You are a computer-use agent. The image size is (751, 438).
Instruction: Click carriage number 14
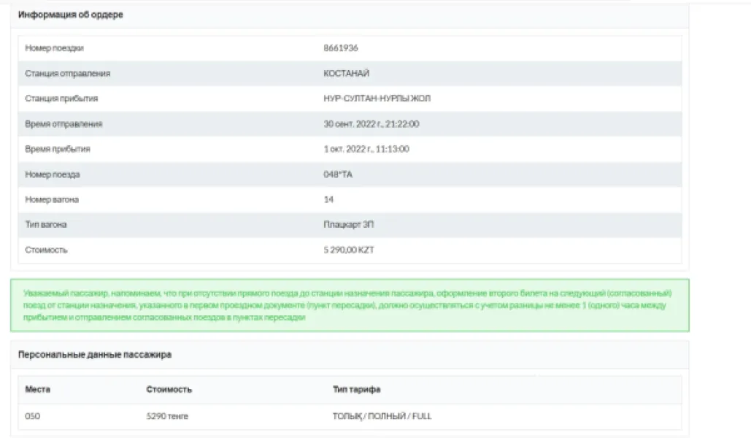point(328,199)
